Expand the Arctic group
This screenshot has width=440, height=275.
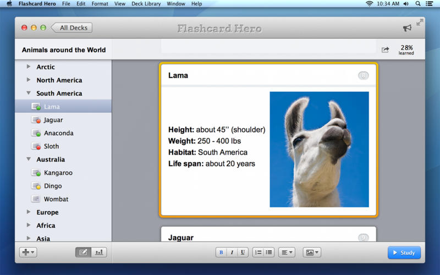tap(29, 67)
